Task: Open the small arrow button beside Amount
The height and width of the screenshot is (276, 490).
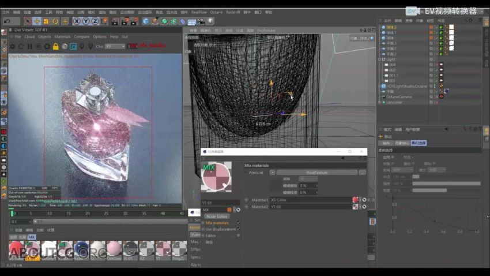Action: pos(272,173)
